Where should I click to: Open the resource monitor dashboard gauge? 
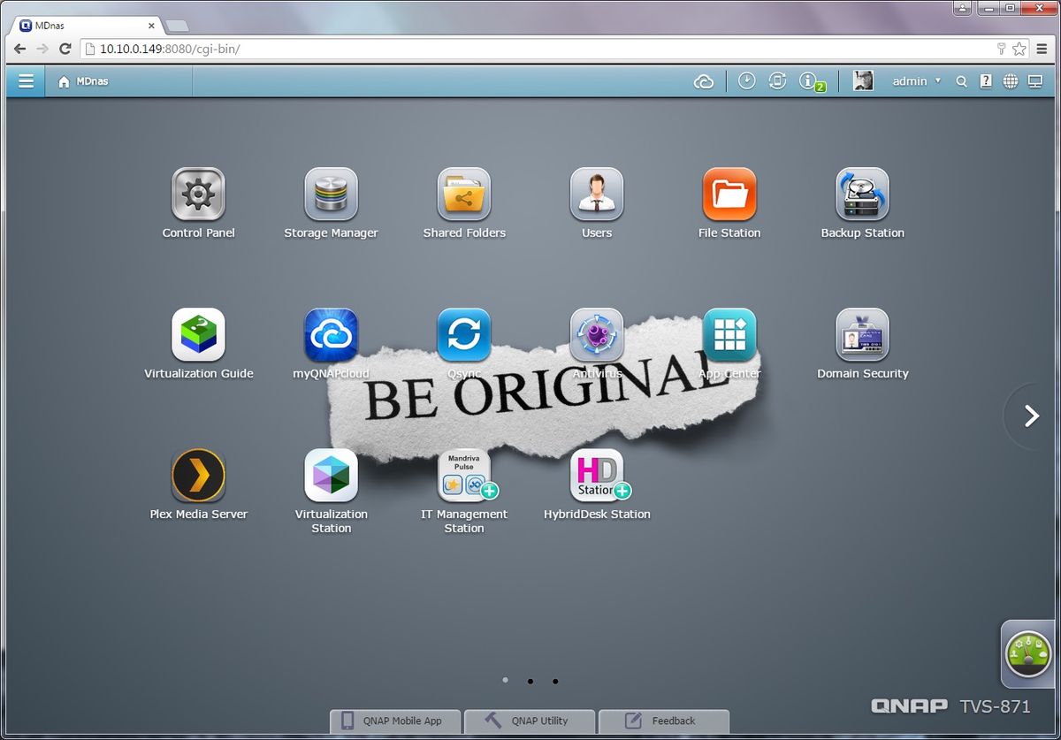coord(1029,654)
